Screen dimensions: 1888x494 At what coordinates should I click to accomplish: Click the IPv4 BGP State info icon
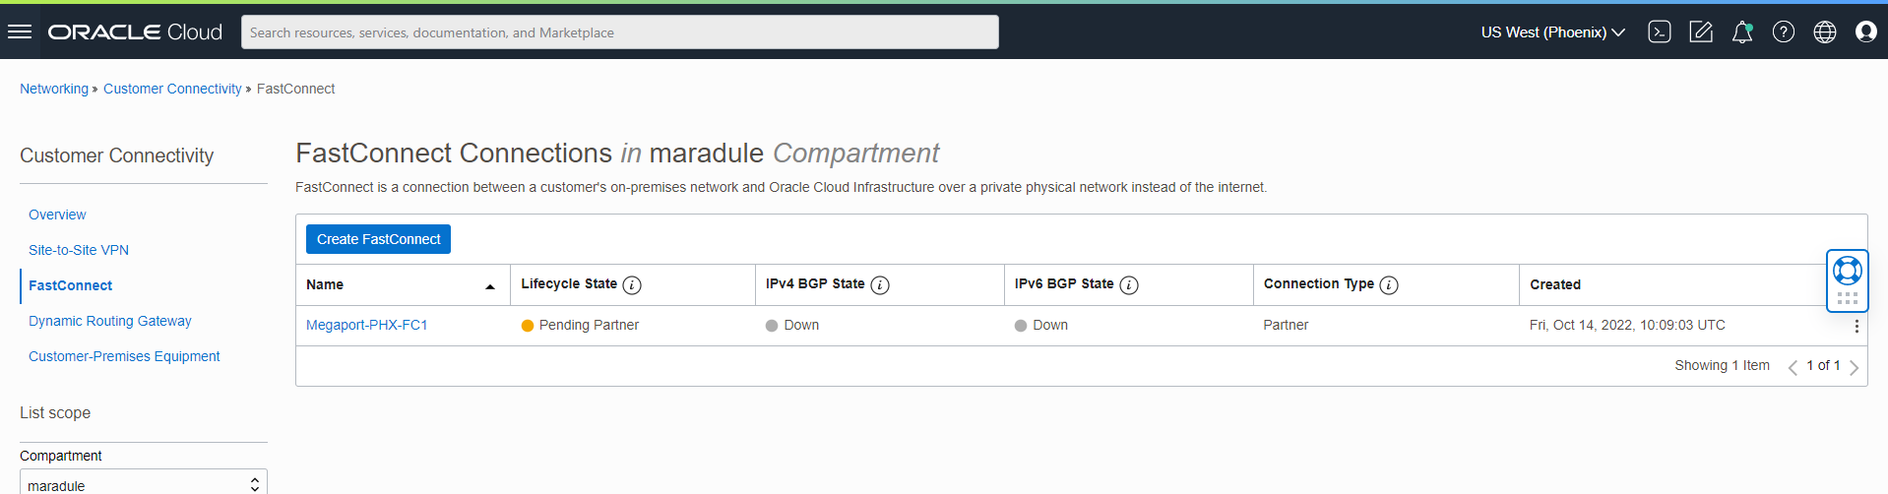tap(880, 285)
